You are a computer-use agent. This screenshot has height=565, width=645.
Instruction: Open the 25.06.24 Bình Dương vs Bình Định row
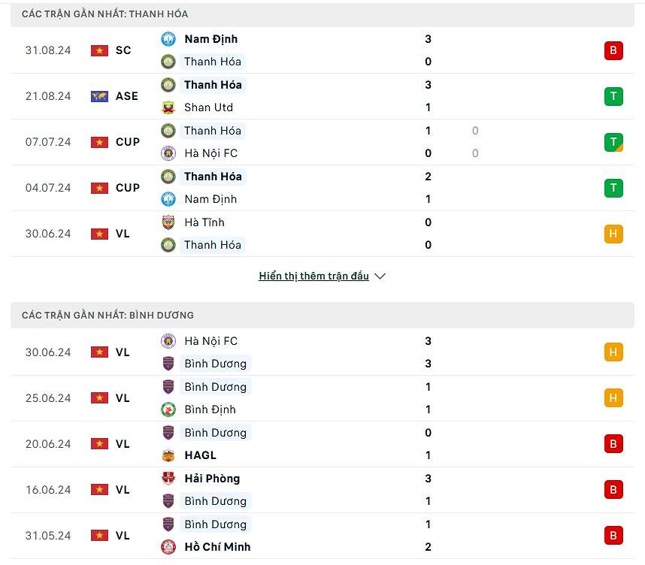pos(322,398)
